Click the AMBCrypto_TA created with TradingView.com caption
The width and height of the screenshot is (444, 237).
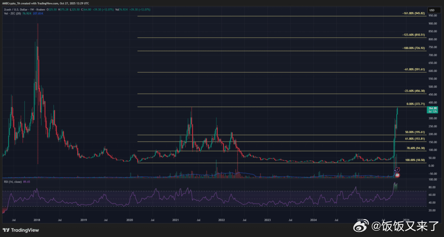(45, 3)
